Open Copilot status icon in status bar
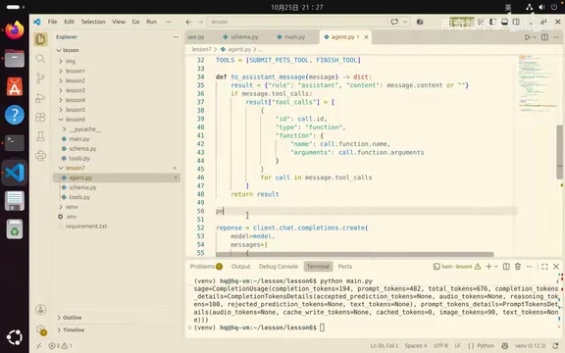Image resolution: width=565 pixels, height=353 pixels. (505, 346)
